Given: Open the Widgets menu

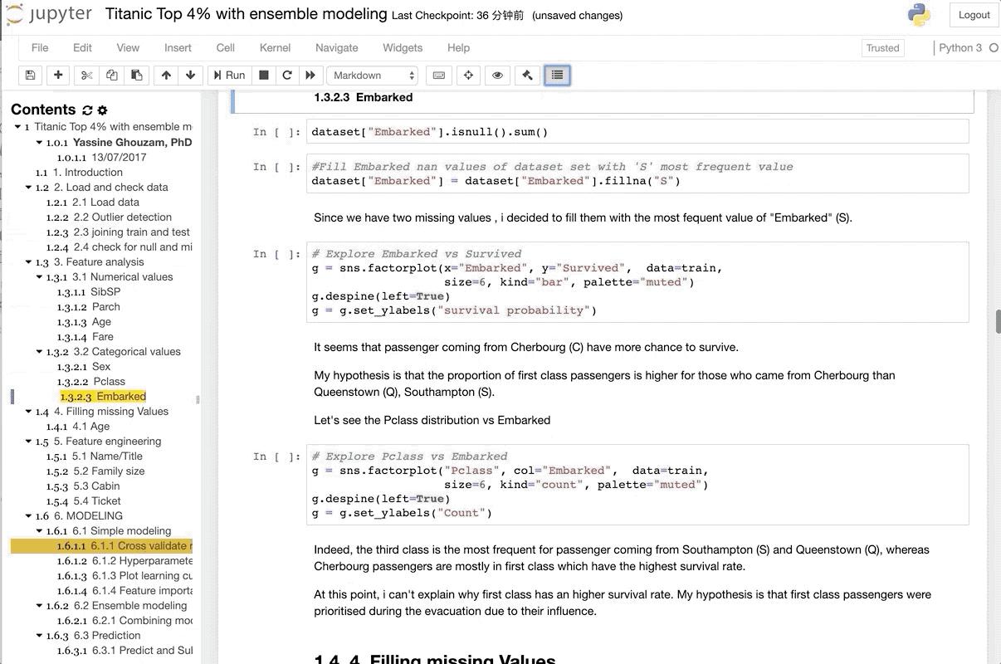Looking at the screenshot, I should (x=402, y=47).
